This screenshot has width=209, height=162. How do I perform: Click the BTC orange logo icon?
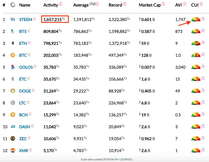click(13, 55)
